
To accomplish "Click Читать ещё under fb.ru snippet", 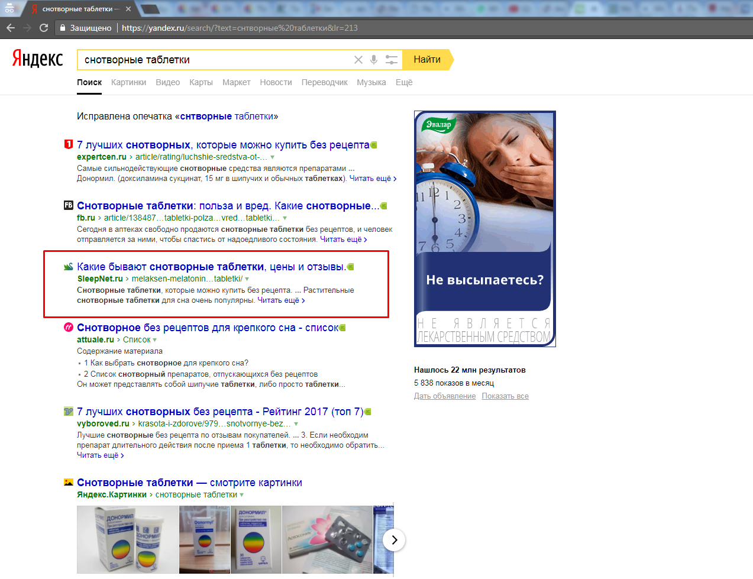I will 343,239.
